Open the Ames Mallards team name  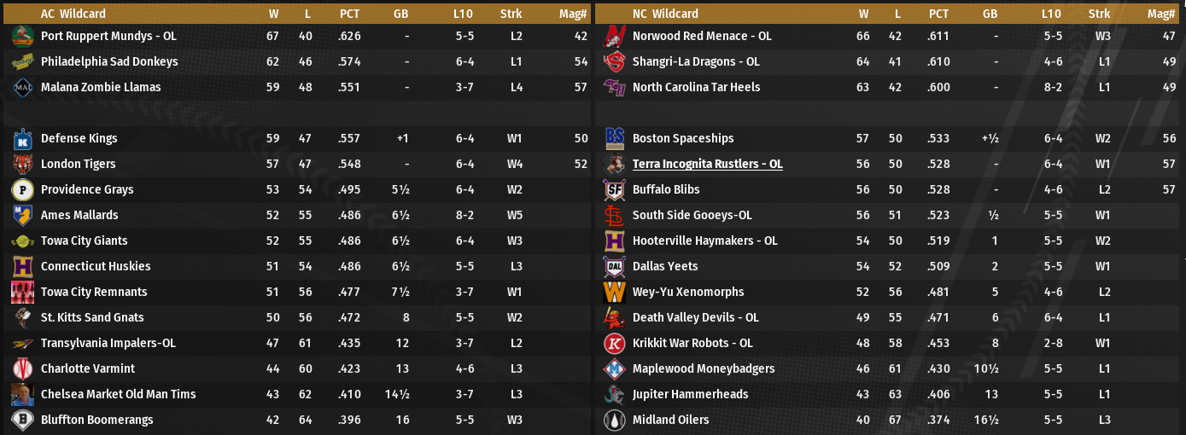[x=79, y=215]
